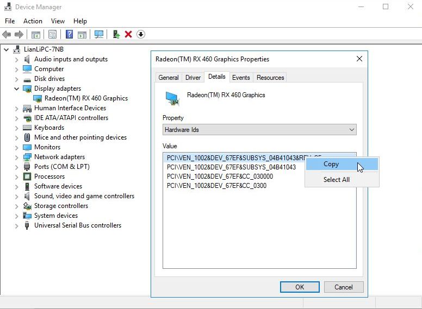Click the Update driver toolbar icon

point(116,34)
